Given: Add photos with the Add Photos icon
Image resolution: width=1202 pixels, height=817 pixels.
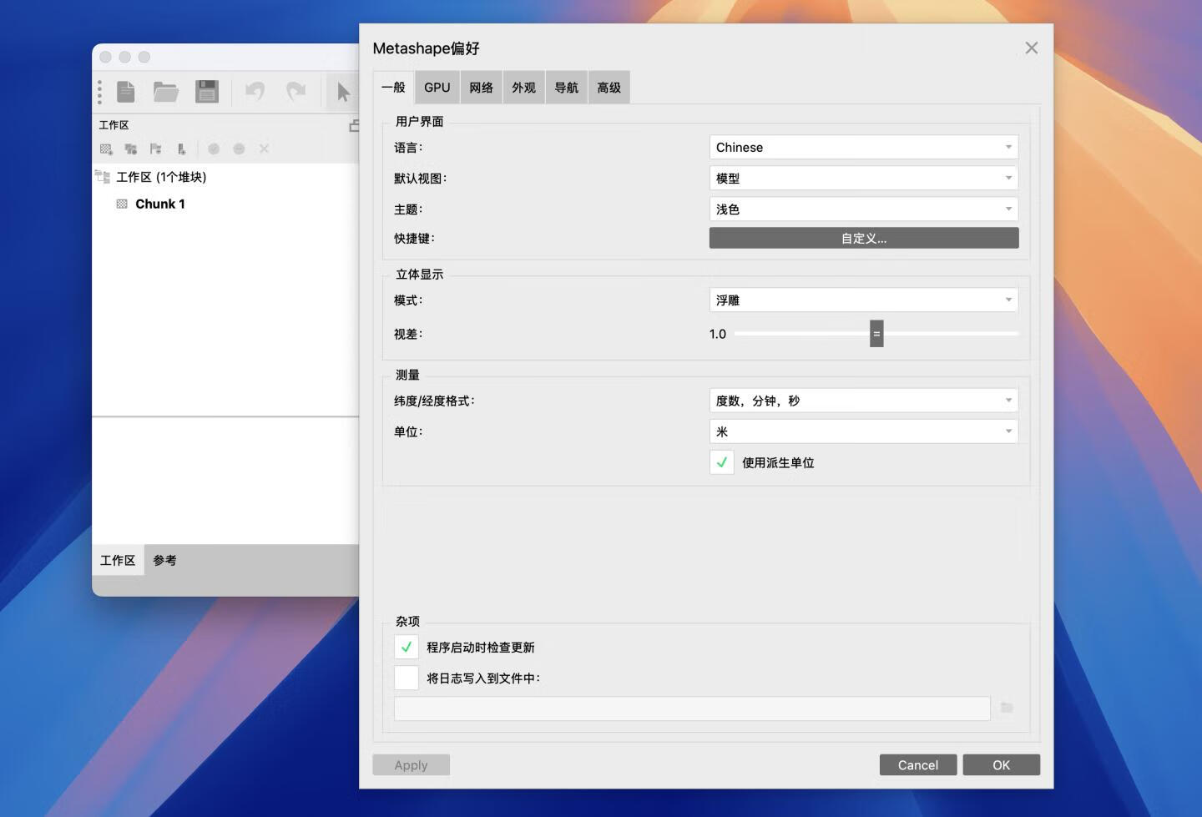Looking at the screenshot, I should coord(131,149).
